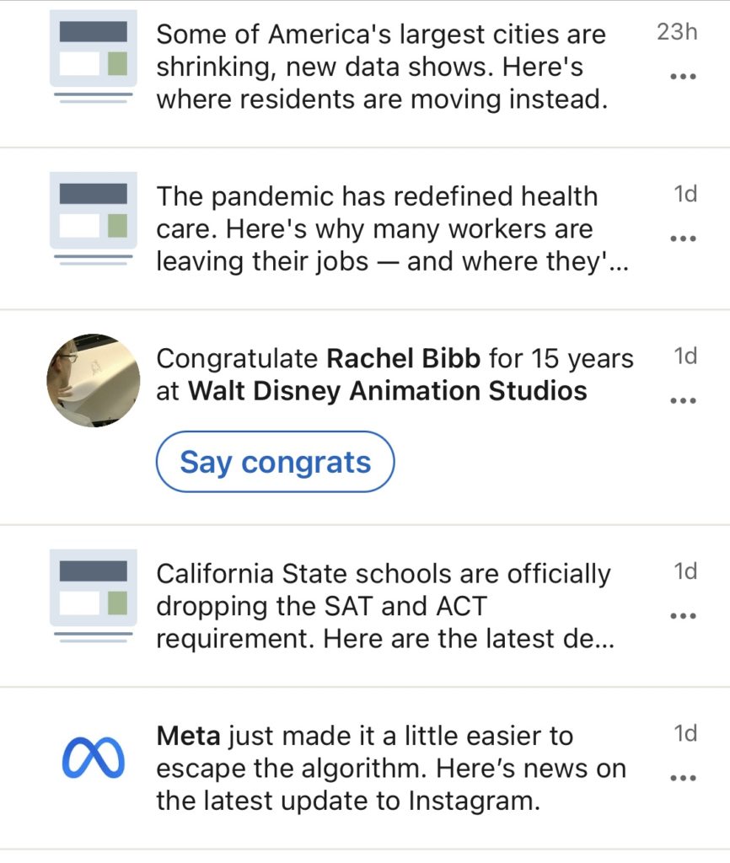Select the bold Walt Disney Animation Studios text
The width and height of the screenshot is (730, 863).
click(x=387, y=391)
